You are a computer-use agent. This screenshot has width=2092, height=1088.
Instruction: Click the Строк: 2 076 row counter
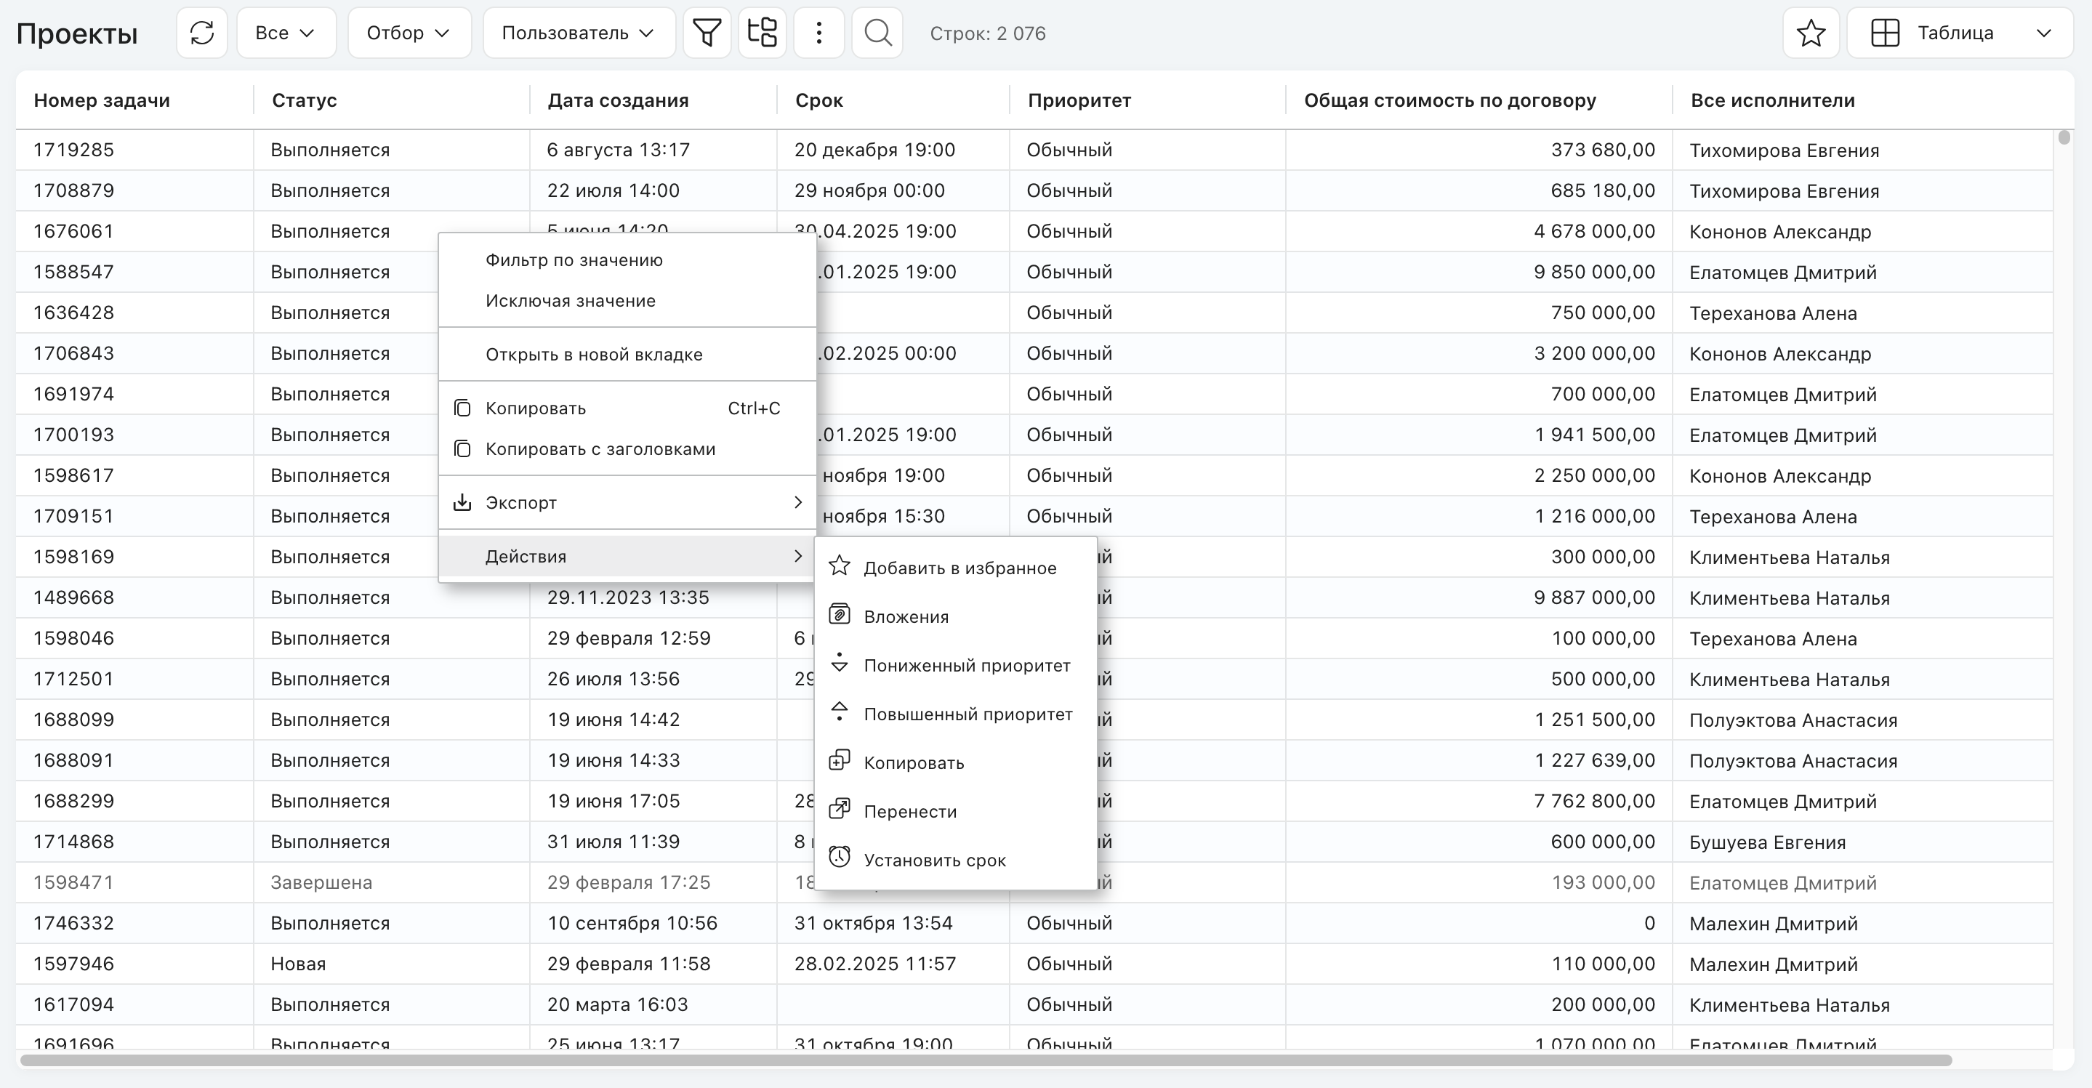pos(988,33)
